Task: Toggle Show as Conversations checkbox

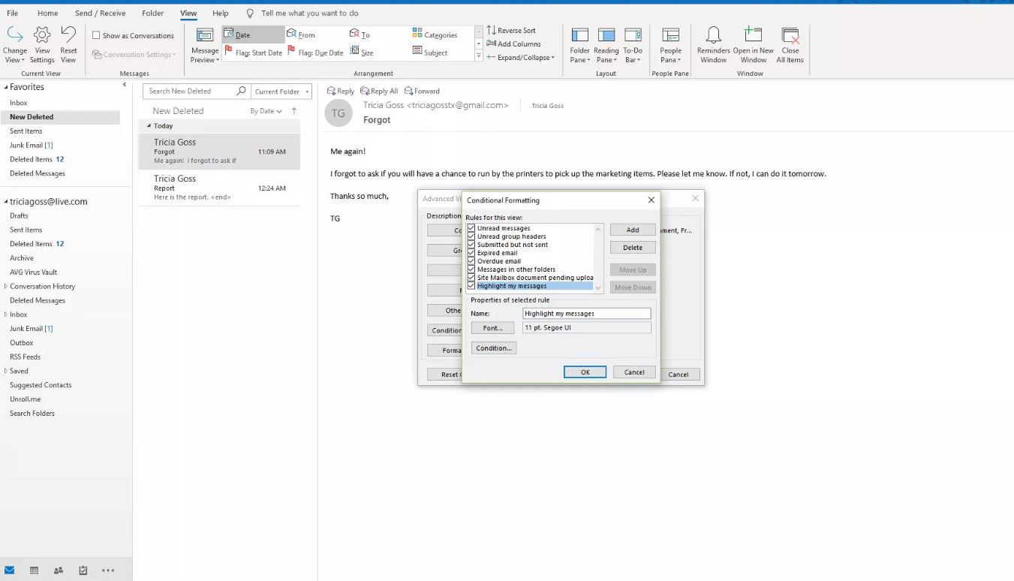Action: 96,35
